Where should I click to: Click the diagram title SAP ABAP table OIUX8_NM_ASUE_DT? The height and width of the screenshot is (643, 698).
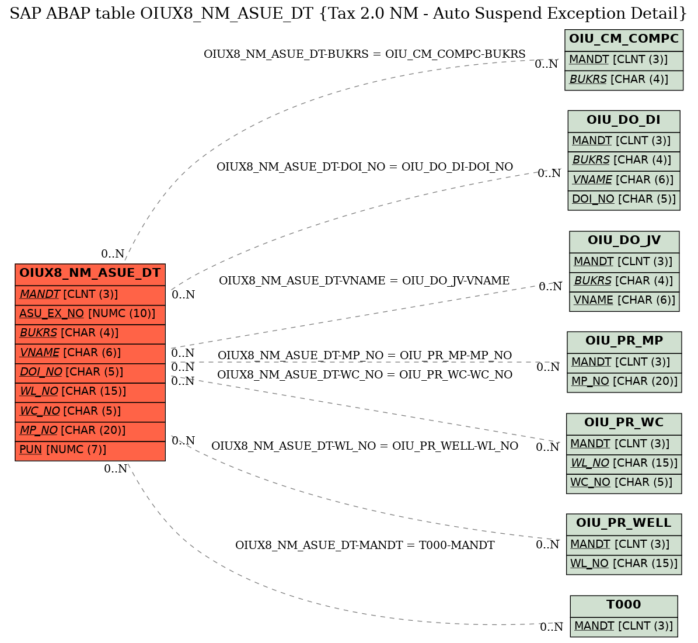348,14
